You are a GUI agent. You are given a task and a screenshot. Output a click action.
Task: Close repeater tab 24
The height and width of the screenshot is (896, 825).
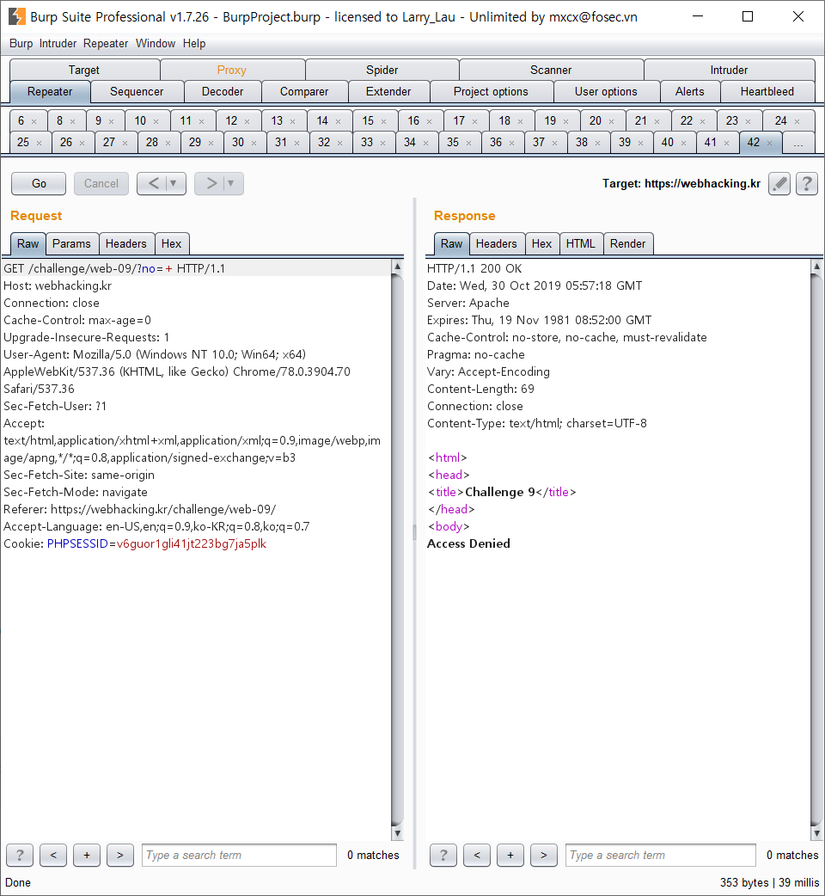797,122
